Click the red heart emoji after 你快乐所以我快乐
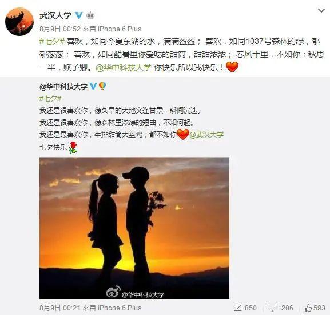330x315 pixels. click(232, 67)
